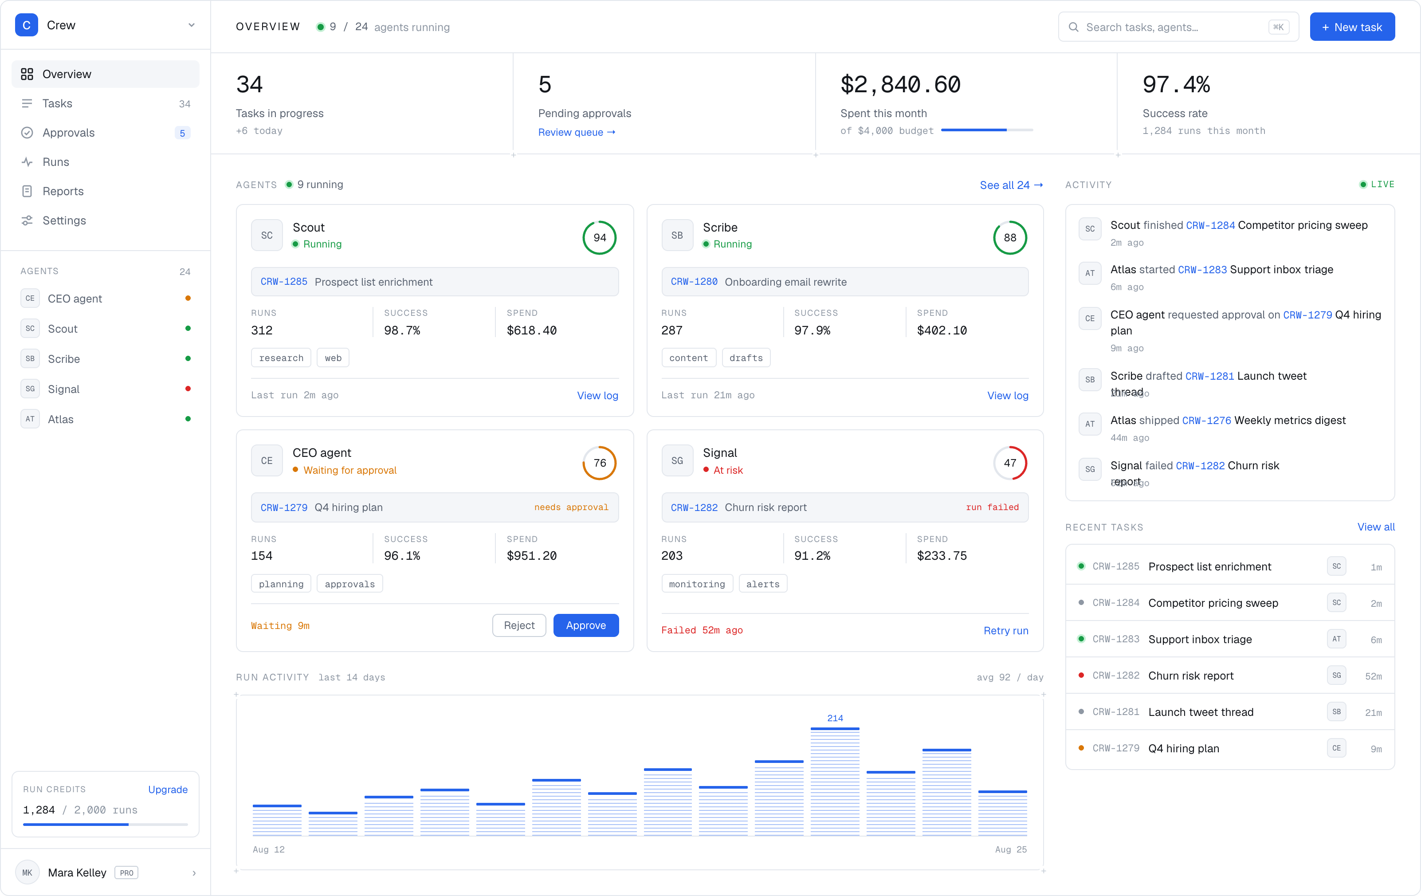Image resolution: width=1421 pixels, height=896 pixels.
Task: Click the Scribe score ring showing 88
Action: pyautogui.click(x=1010, y=237)
